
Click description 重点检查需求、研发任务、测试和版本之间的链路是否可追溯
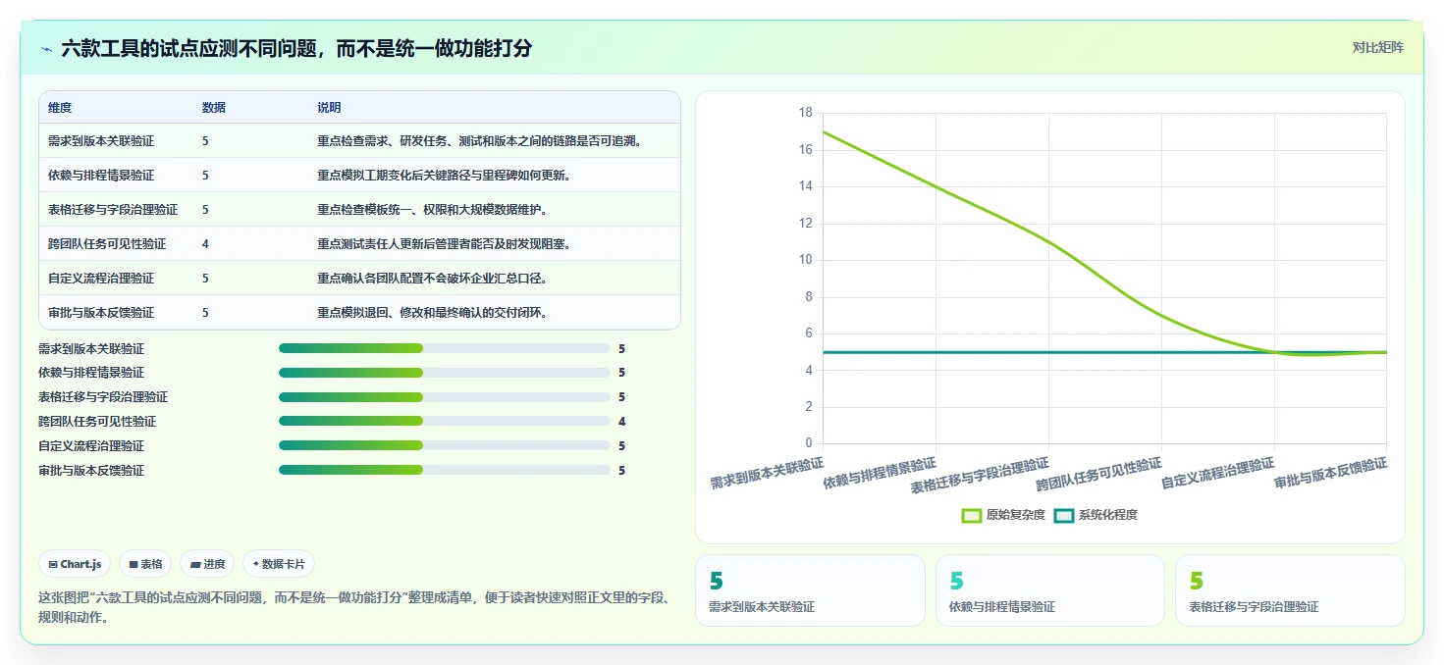pos(479,141)
